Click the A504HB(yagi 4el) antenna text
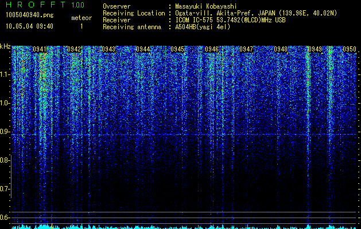This screenshot has width=361, height=229. pyautogui.click(x=203, y=27)
